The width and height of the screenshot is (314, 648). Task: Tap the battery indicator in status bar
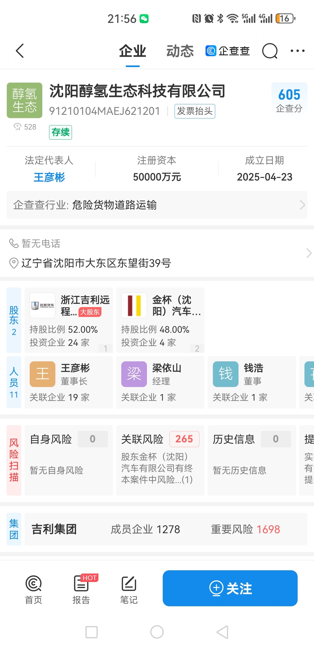tap(285, 19)
